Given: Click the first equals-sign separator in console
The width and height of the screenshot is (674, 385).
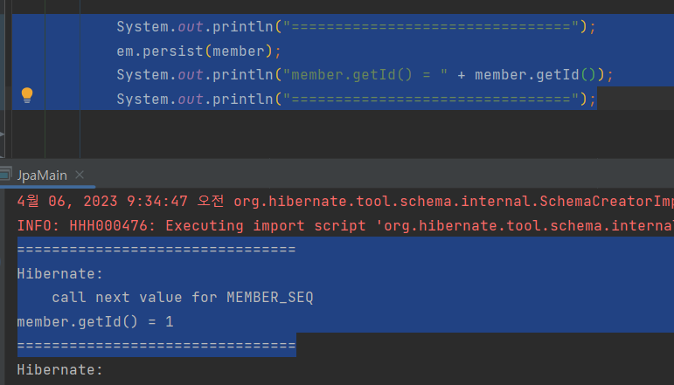Looking at the screenshot, I should (156, 250).
